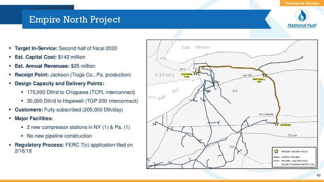Viewport: 324px width, 182px height.
Task: Click the 'TGP 200' pipeline label
Action: (247, 76)
